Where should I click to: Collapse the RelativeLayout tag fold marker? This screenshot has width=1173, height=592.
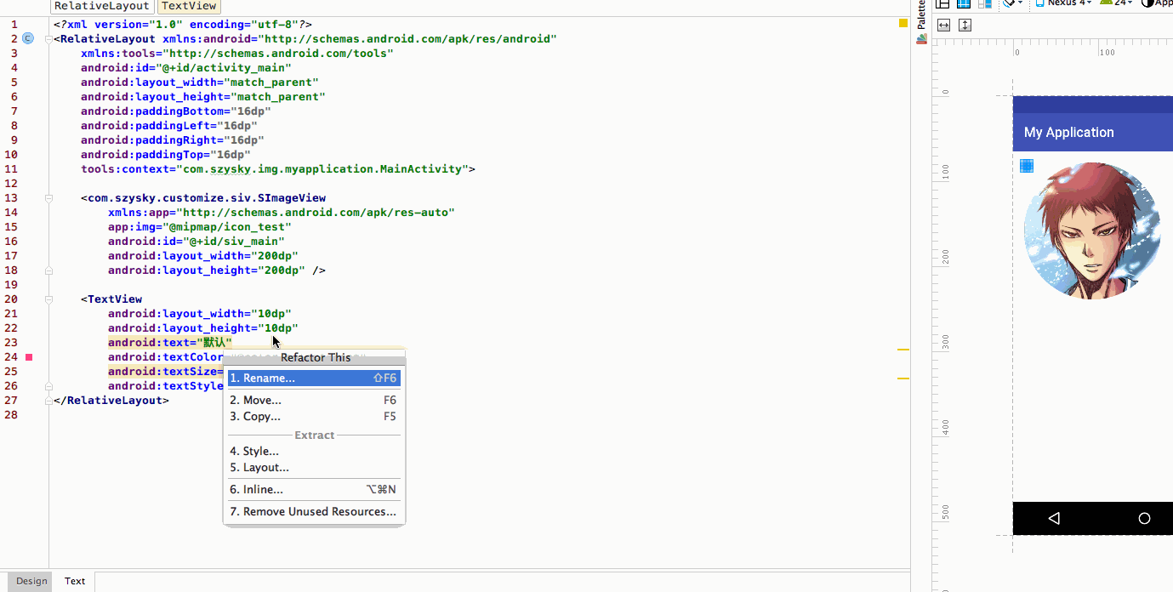coord(48,39)
